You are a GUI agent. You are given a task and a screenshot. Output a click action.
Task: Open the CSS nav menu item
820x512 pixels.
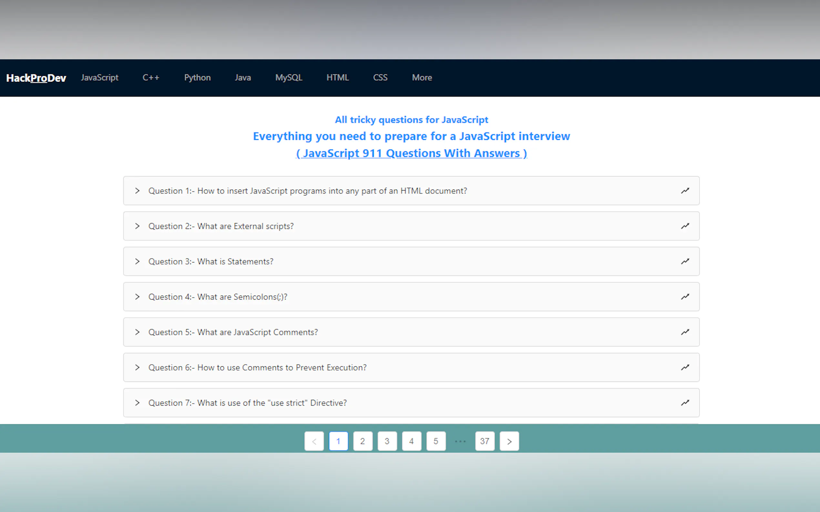[x=380, y=78]
